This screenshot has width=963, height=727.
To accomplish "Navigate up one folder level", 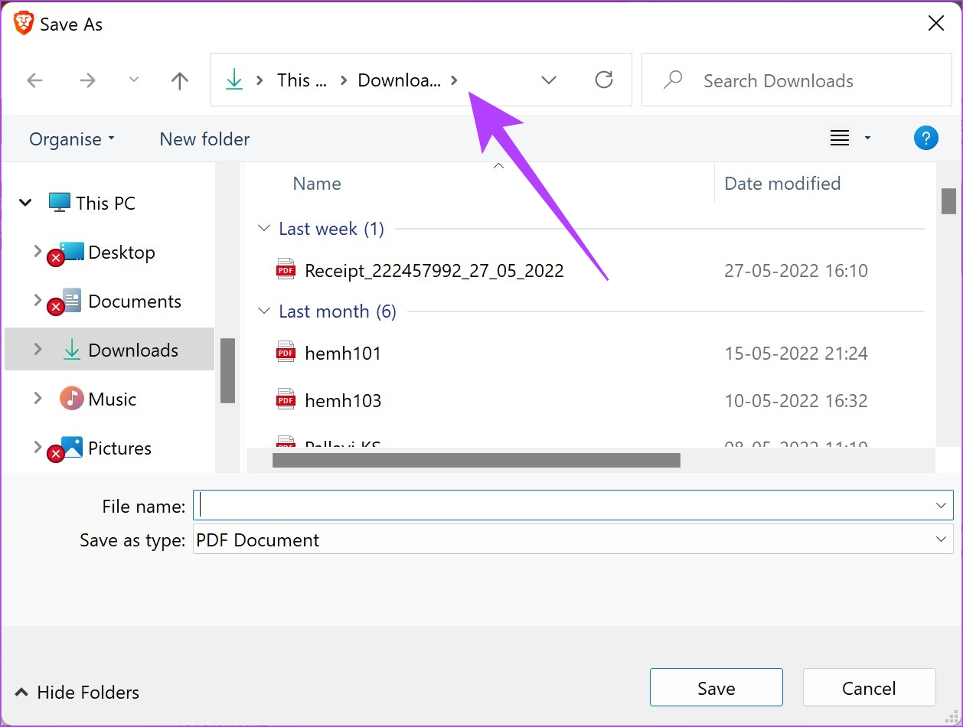I will 178,80.
